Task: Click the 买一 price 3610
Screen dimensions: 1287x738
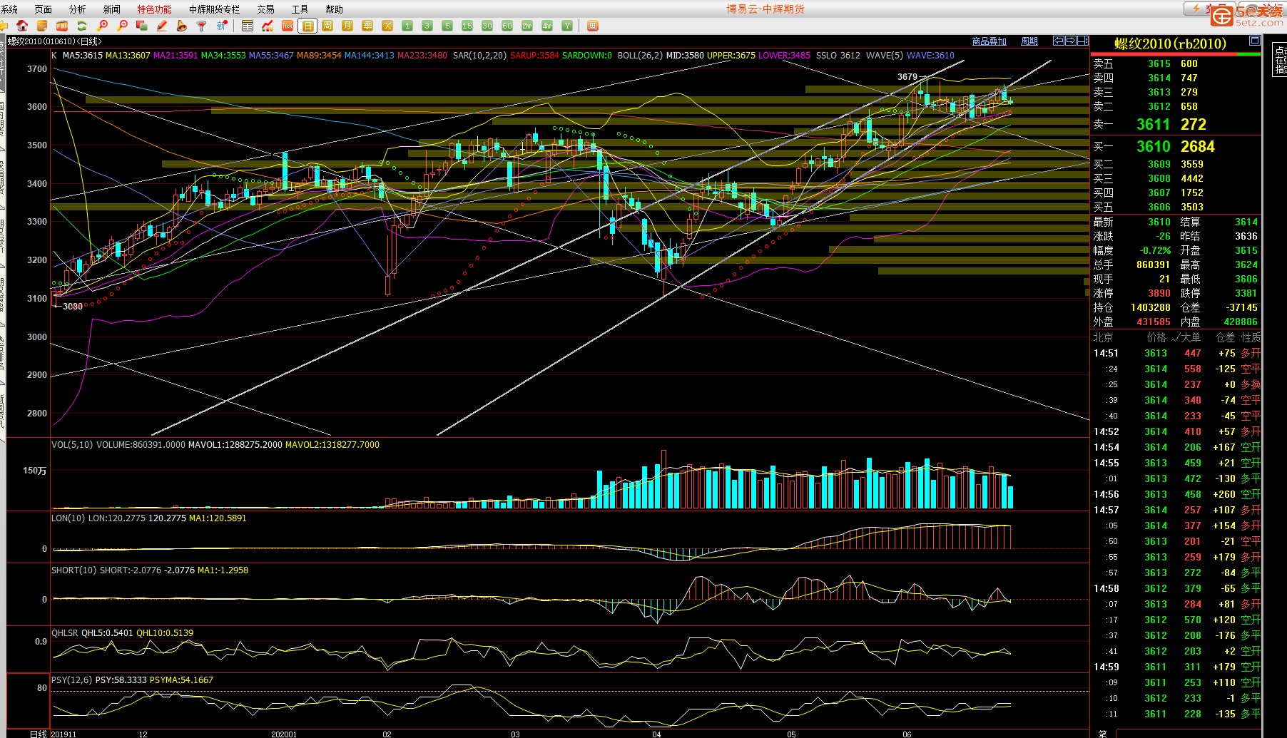Action: point(1154,146)
